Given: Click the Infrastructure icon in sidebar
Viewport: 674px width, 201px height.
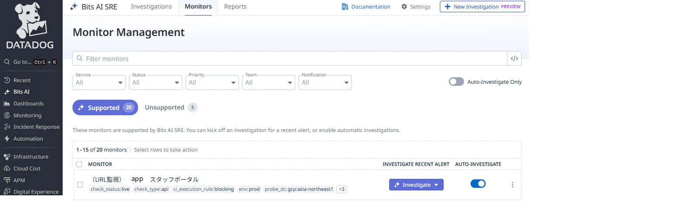Looking at the screenshot, I should [x=7, y=157].
